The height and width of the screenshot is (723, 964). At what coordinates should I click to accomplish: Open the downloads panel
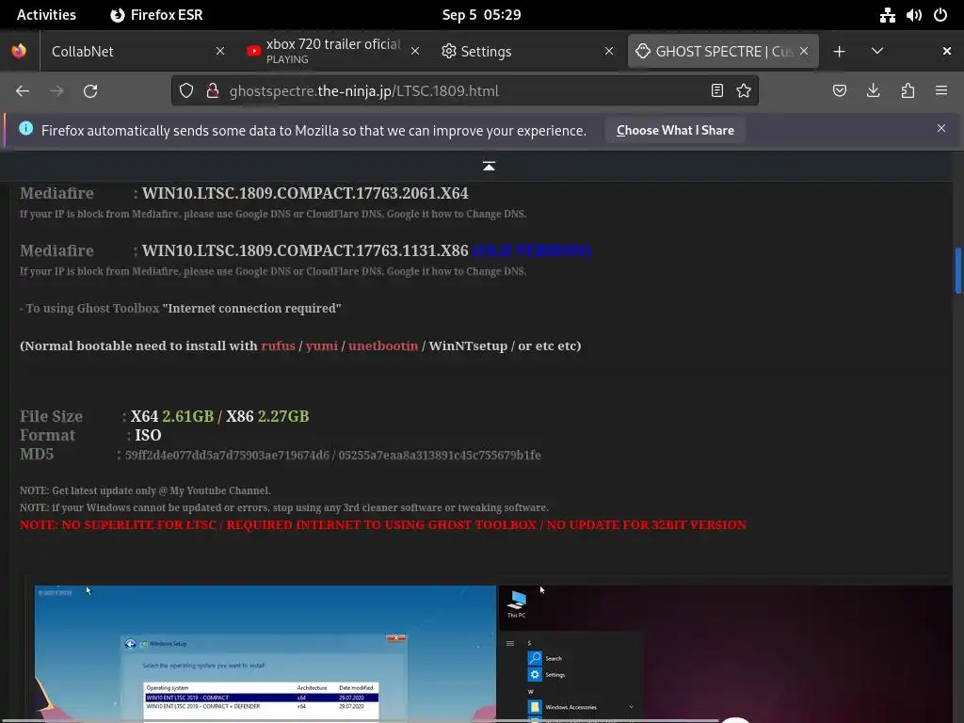click(x=873, y=91)
